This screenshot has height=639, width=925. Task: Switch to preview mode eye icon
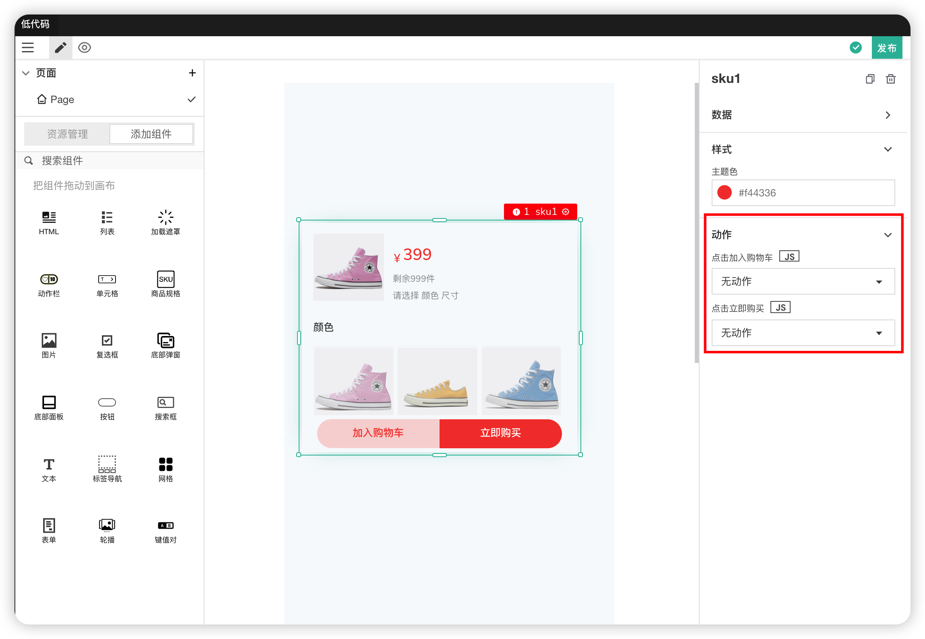click(x=85, y=48)
